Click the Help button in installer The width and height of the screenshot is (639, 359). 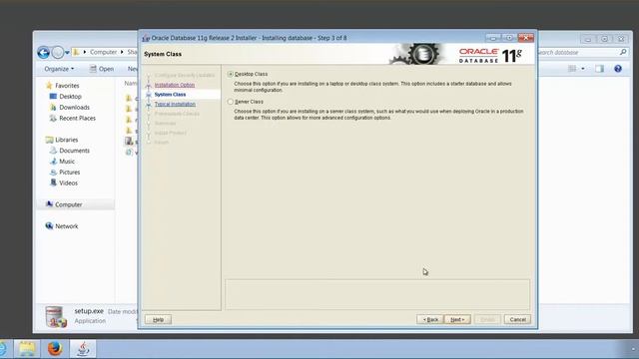tap(158, 319)
